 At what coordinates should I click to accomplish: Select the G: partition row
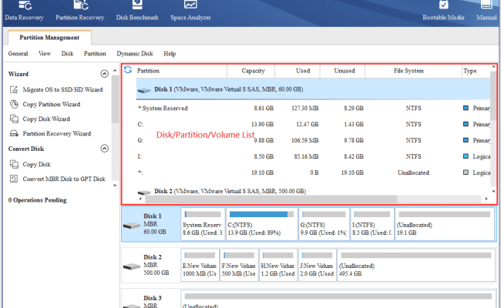(x=314, y=140)
